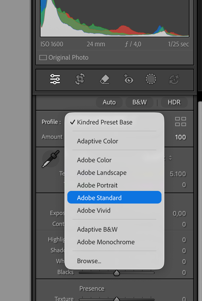
Task: Toggle the Original Photo checkbox
Action: (x=43, y=58)
